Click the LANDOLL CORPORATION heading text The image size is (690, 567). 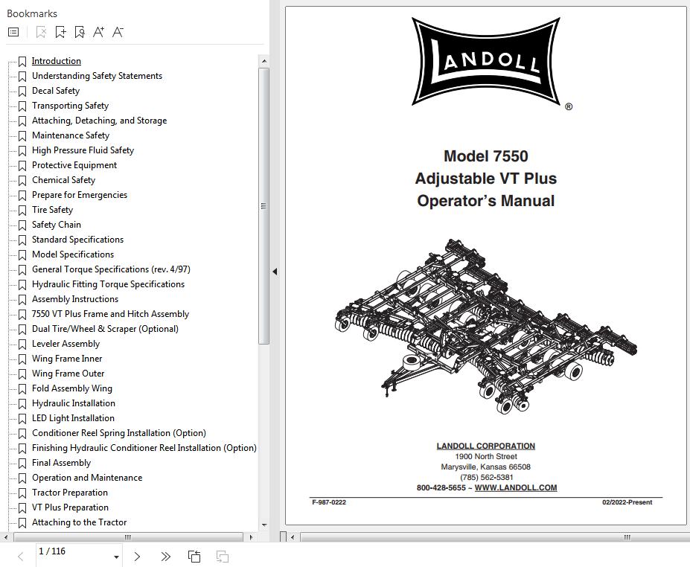coord(486,446)
